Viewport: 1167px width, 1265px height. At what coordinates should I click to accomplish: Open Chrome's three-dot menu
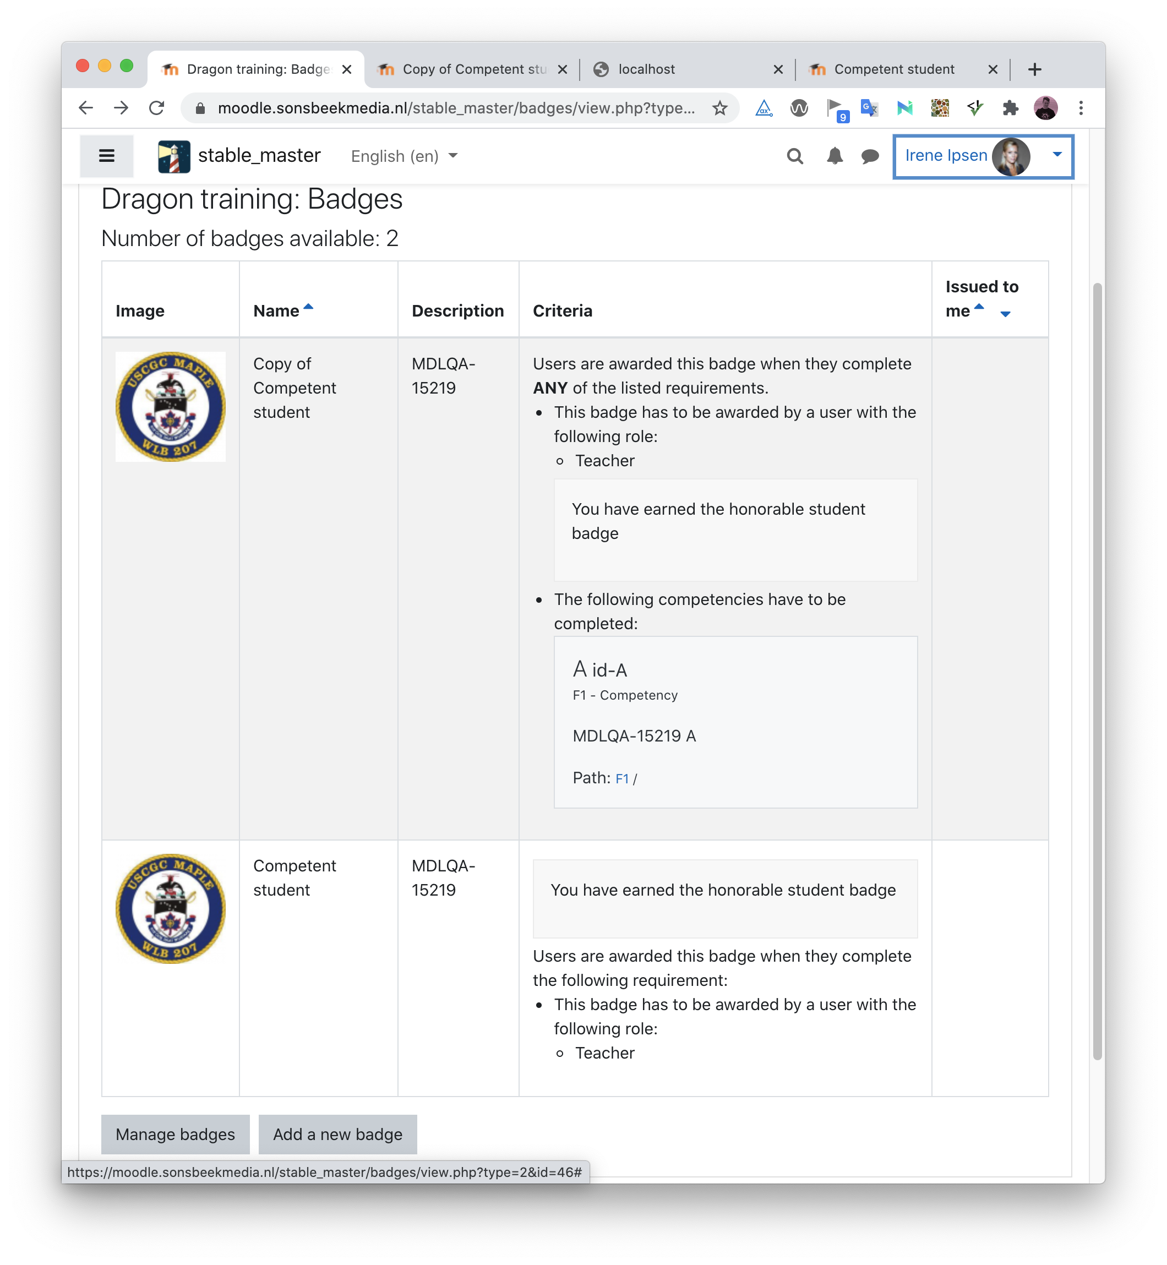click(1081, 108)
